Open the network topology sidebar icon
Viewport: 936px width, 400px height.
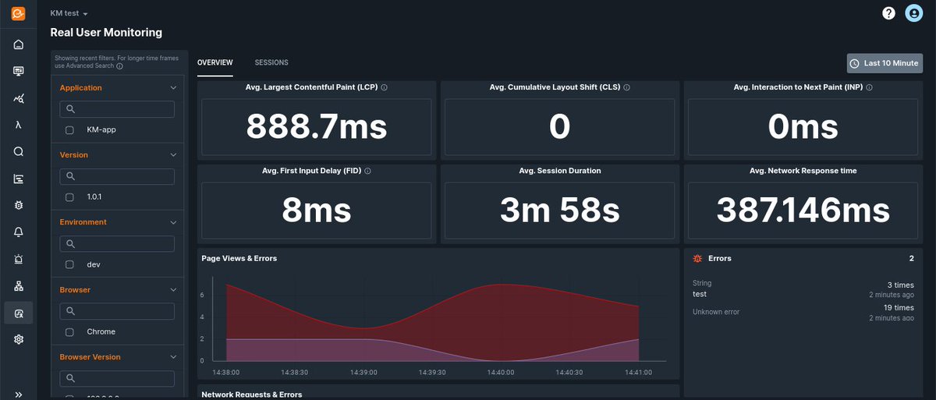coord(19,285)
